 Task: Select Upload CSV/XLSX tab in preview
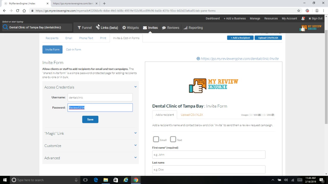click(192, 115)
